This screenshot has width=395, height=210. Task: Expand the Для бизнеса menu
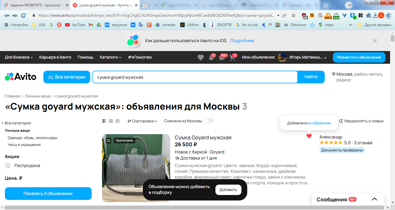19,57
